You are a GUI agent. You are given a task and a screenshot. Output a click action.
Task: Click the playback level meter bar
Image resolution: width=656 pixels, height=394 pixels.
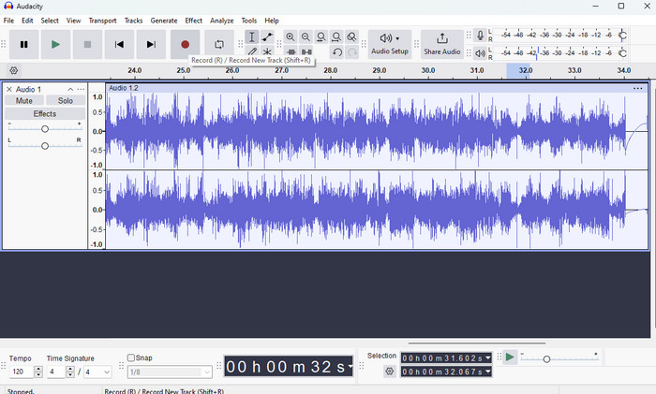click(559, 53)
